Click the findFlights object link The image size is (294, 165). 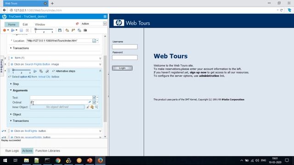pyautogui.click(x=31, y=131)
